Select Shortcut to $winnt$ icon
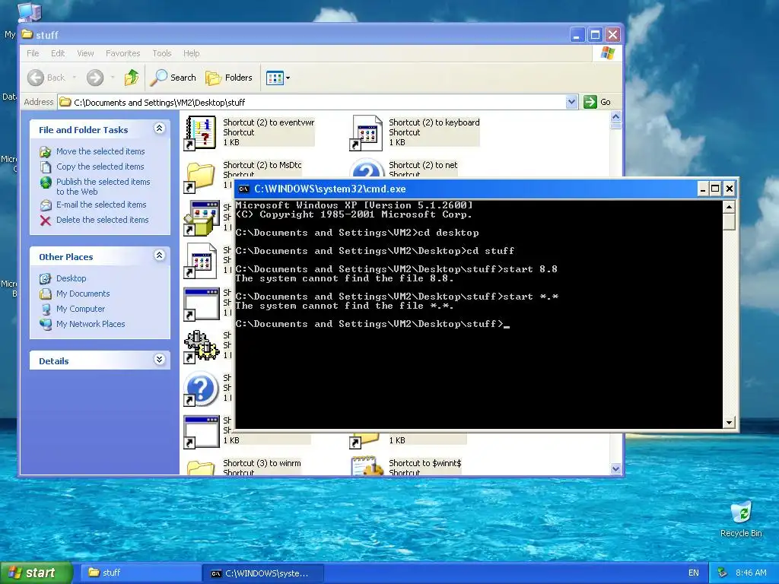 coord(367,466)
